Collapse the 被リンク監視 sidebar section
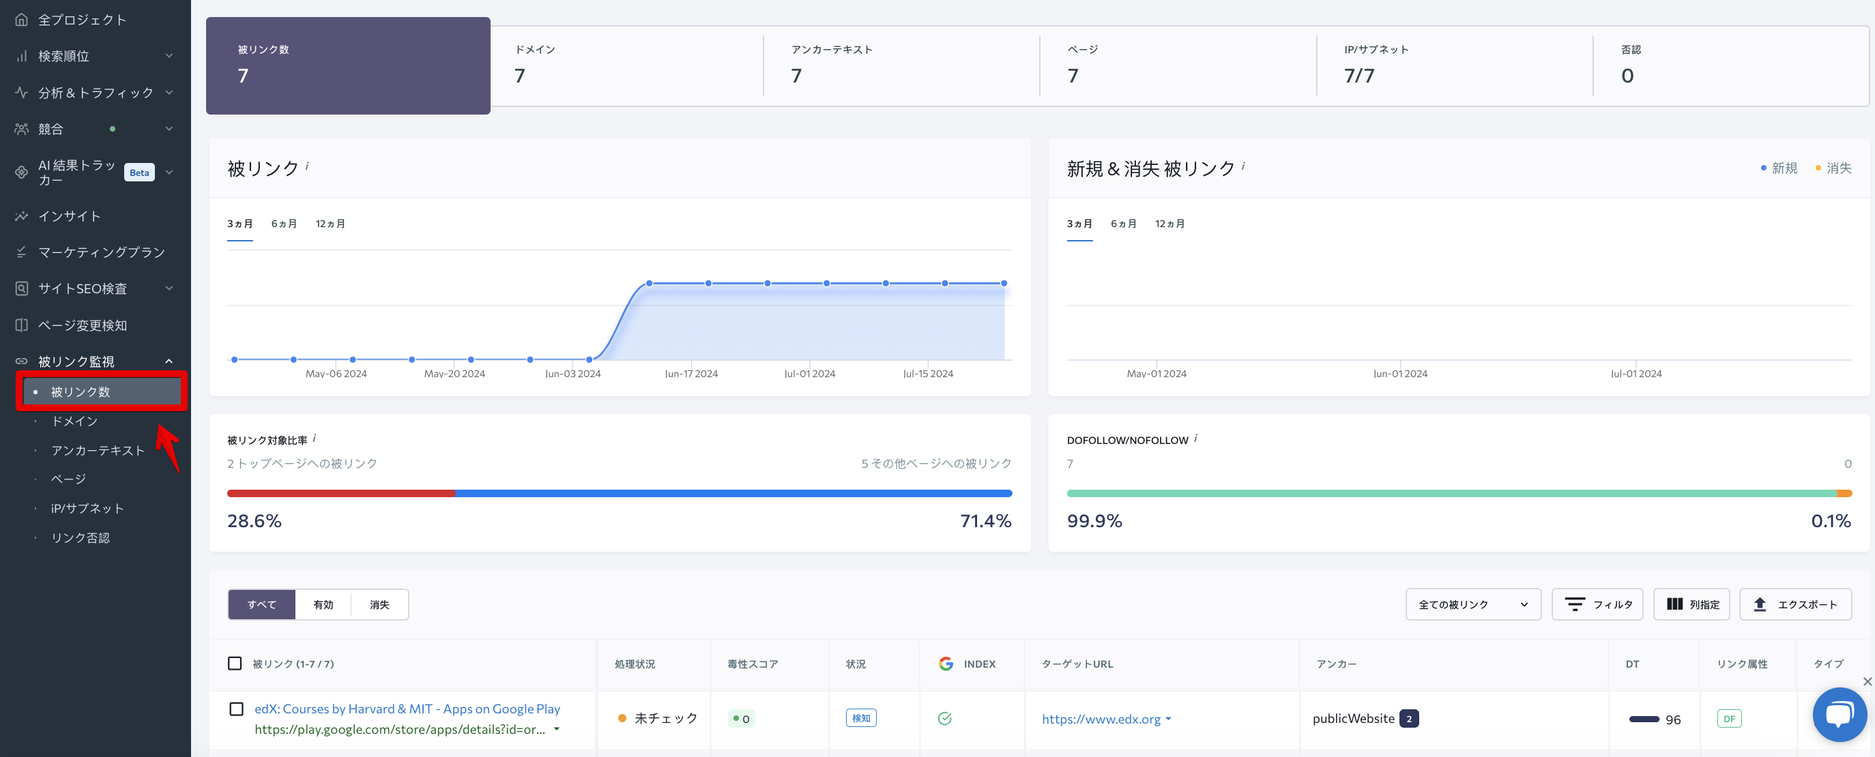Image resolution: width=1875 pixels, height=757 pixels. pos(169,361)
